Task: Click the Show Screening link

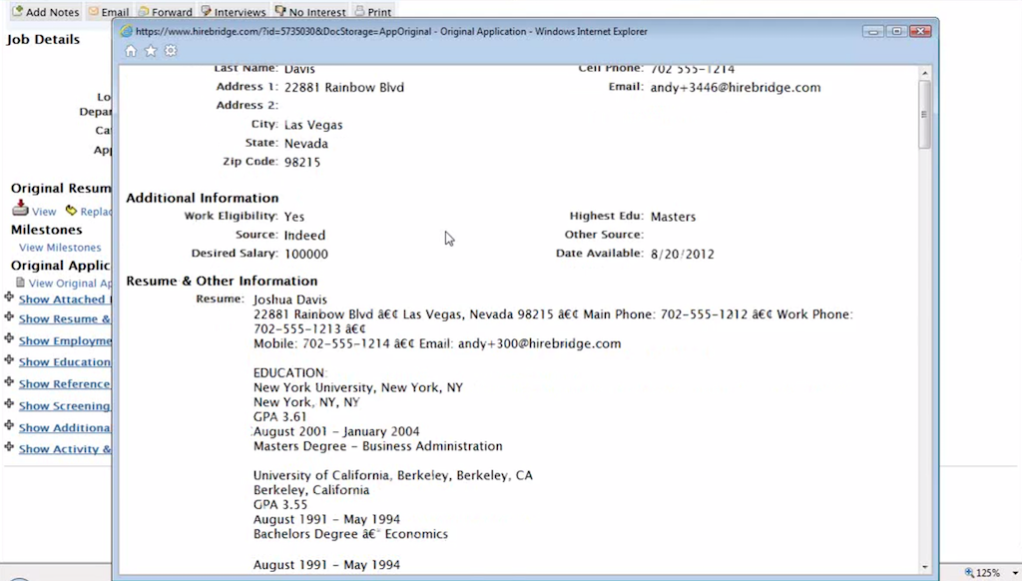Action: click(65, 406)
